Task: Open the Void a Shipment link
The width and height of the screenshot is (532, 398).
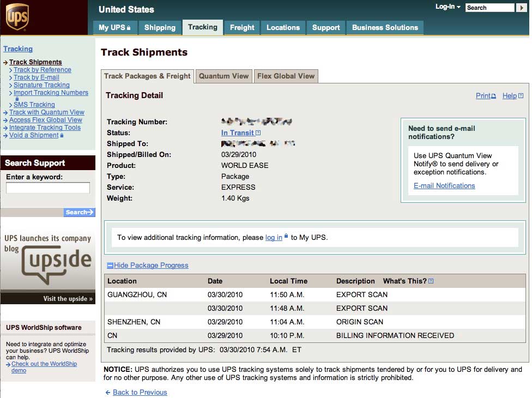Action: click(34, 135)
